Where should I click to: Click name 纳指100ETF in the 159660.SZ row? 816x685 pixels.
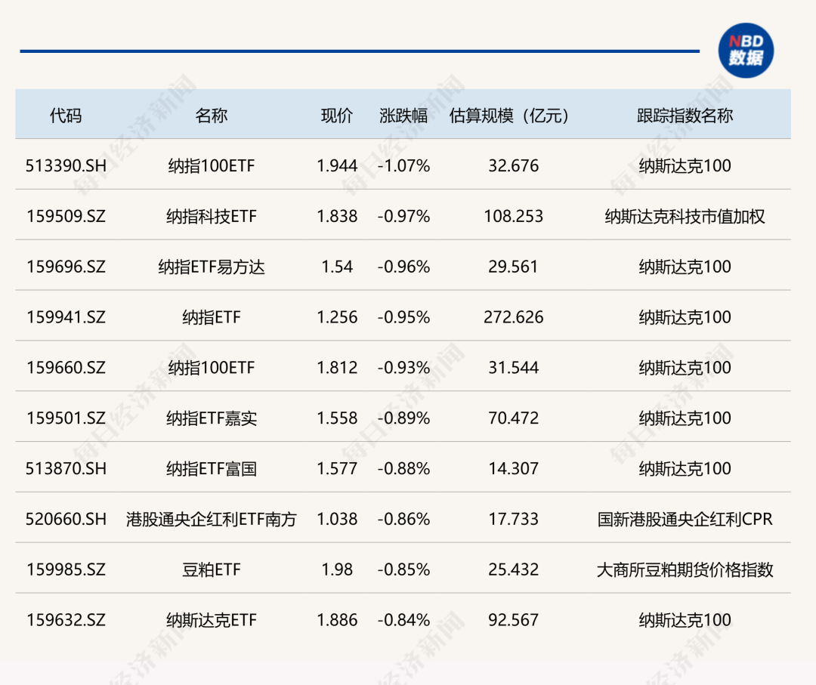212,368
